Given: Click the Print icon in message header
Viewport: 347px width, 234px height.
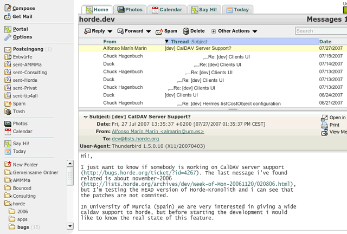Looking at the screenshot, I should [324, 125].
